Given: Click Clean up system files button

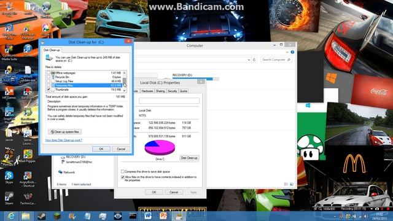Looking at the screenshot, I should tap(65, 132).
